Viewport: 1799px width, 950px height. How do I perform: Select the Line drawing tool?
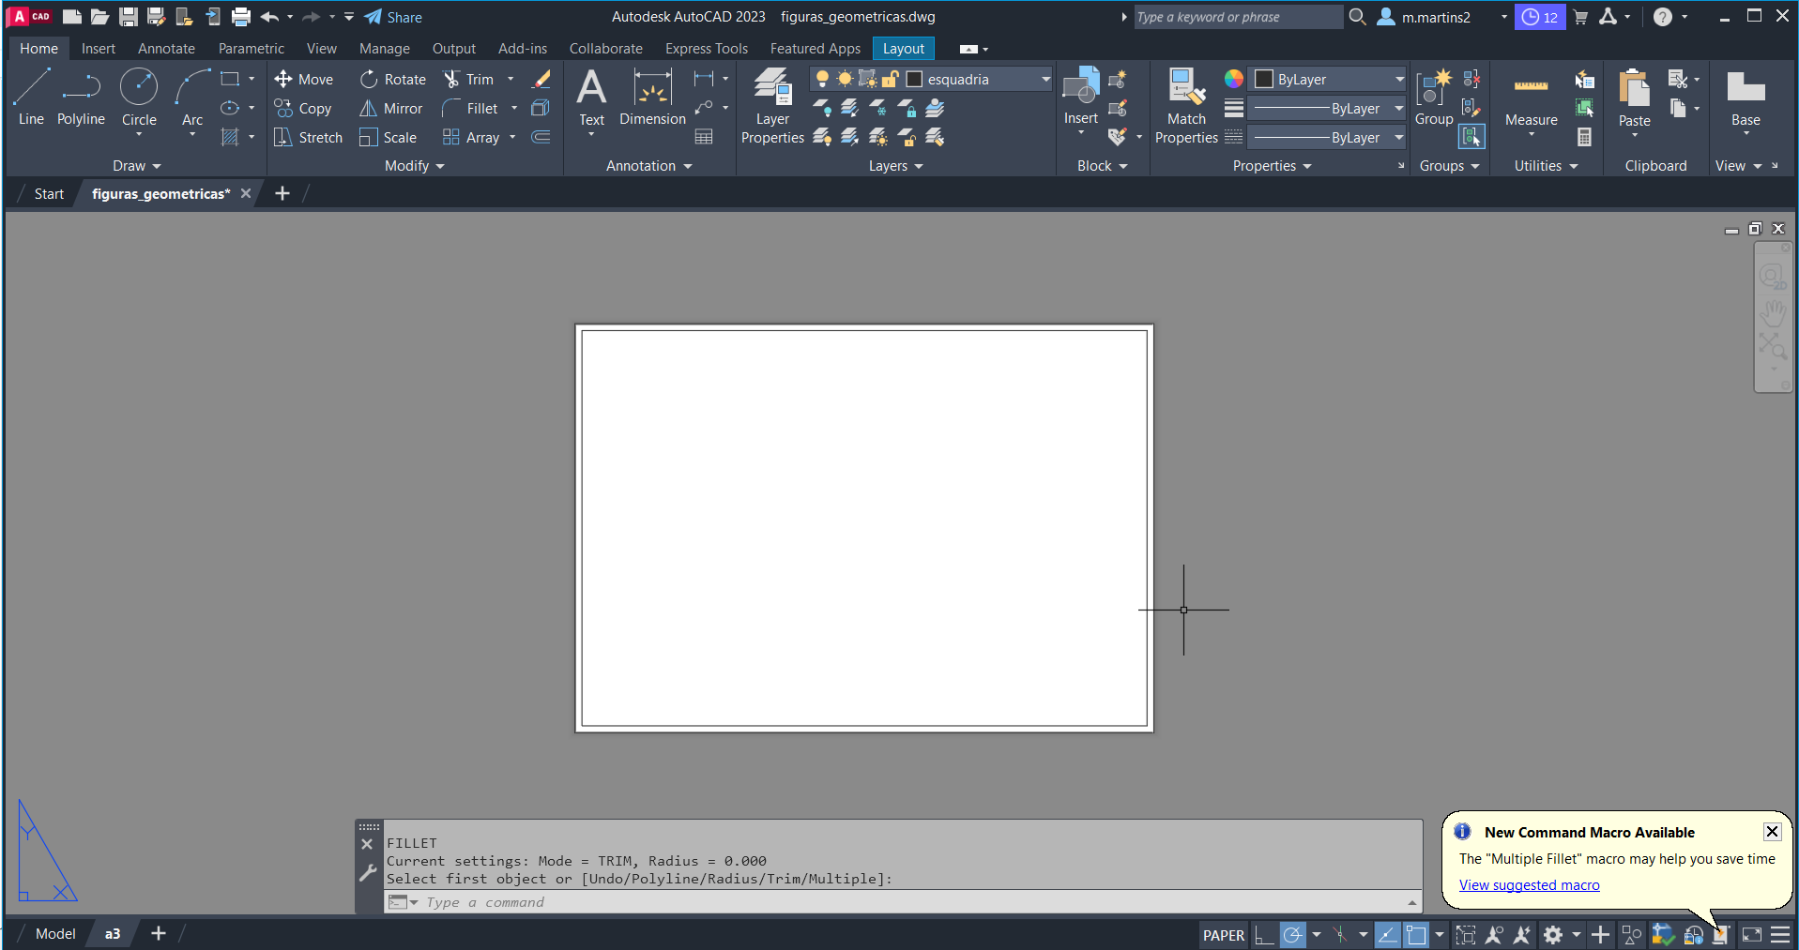click(31, 96)
